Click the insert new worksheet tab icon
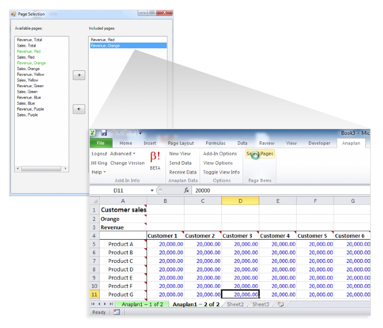This screenshot has height=328, width=383. [x=281, y=304]
